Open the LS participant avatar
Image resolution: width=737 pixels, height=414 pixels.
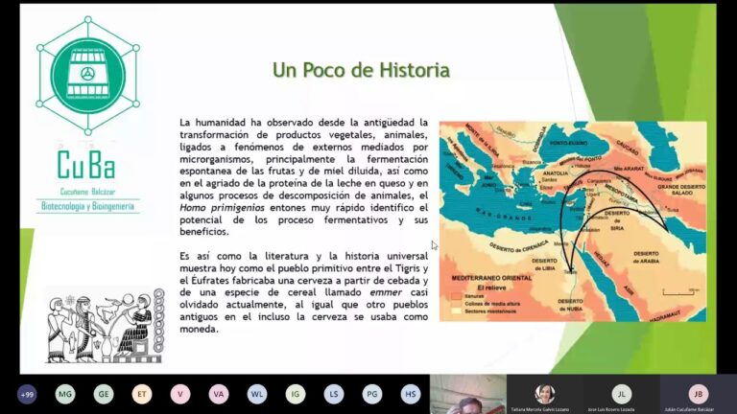tap(334, 394)
